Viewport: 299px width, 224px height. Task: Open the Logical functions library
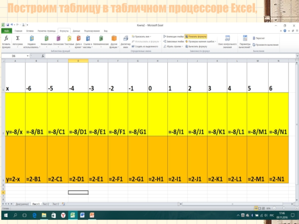point(58,40)
